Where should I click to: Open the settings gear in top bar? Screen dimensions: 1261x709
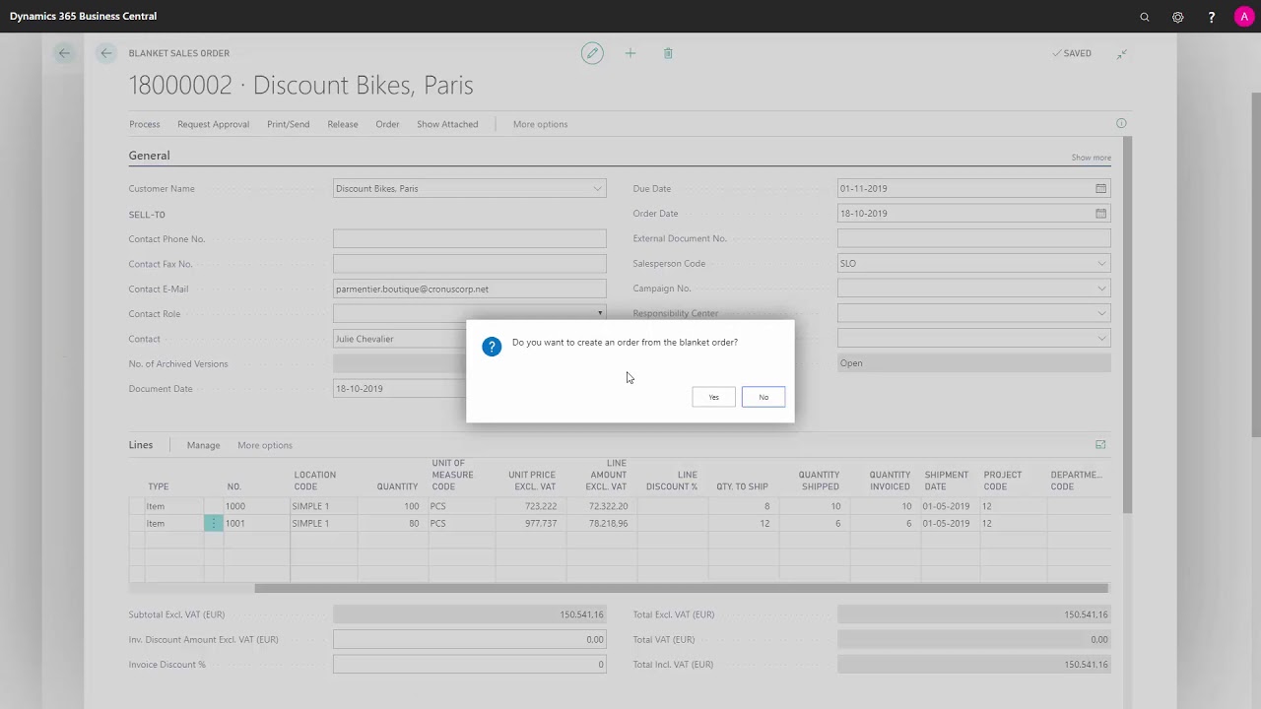(x=1177, y=17)
